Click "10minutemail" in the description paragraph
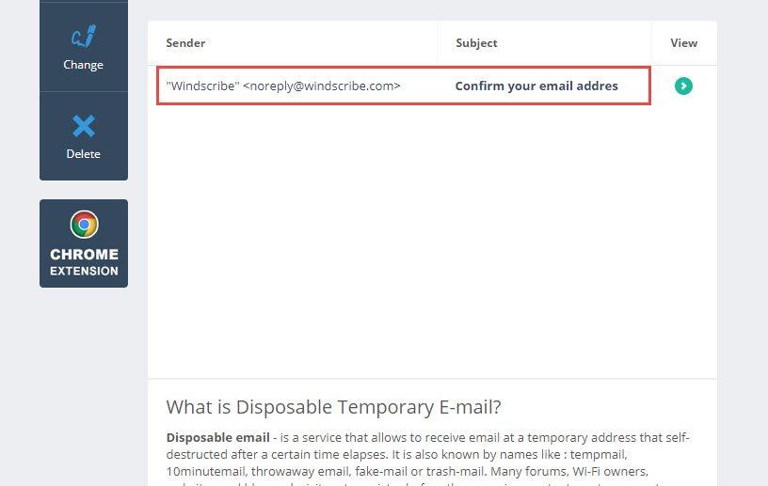The image size is (768, 486). coord(205,472)
